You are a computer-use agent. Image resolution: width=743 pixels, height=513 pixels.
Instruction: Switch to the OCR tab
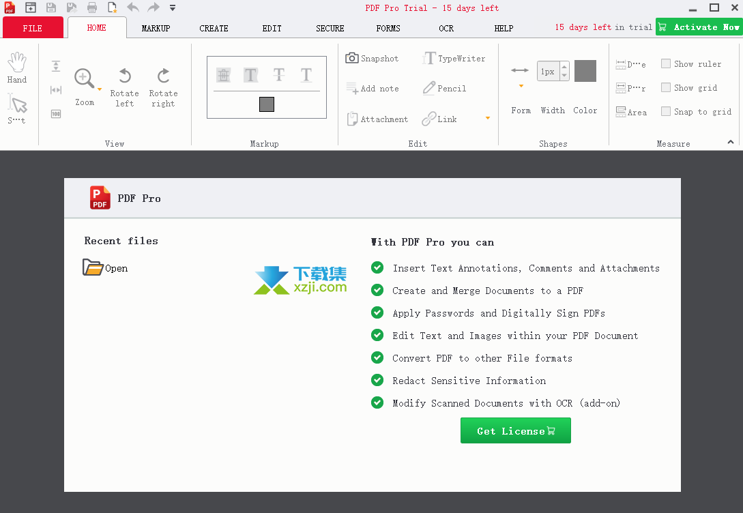(x=446, y=29)
